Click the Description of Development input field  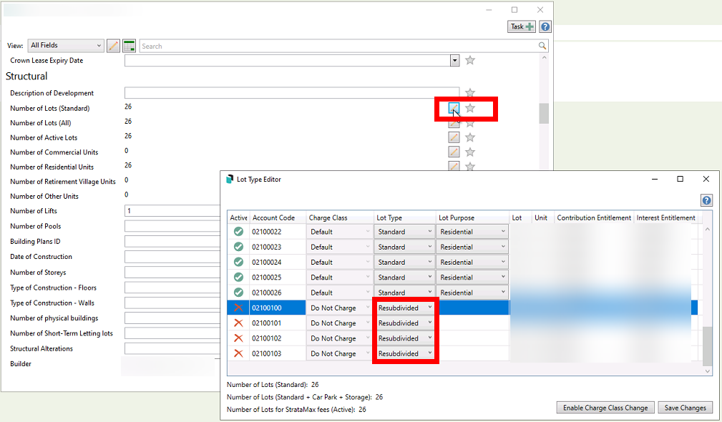pyautogui.click(x=291, y=92)
